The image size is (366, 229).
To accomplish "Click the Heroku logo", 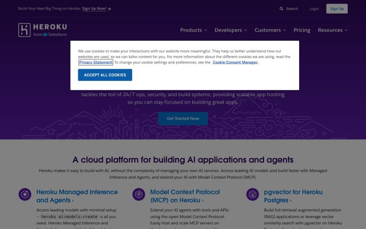I will [x=43, y=30].
